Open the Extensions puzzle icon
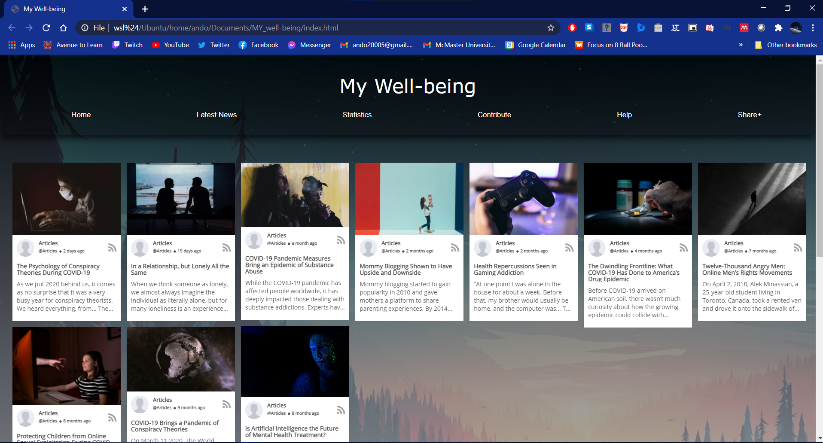The width and height of the screenshot is (823, 443). [x=778, y=28]
